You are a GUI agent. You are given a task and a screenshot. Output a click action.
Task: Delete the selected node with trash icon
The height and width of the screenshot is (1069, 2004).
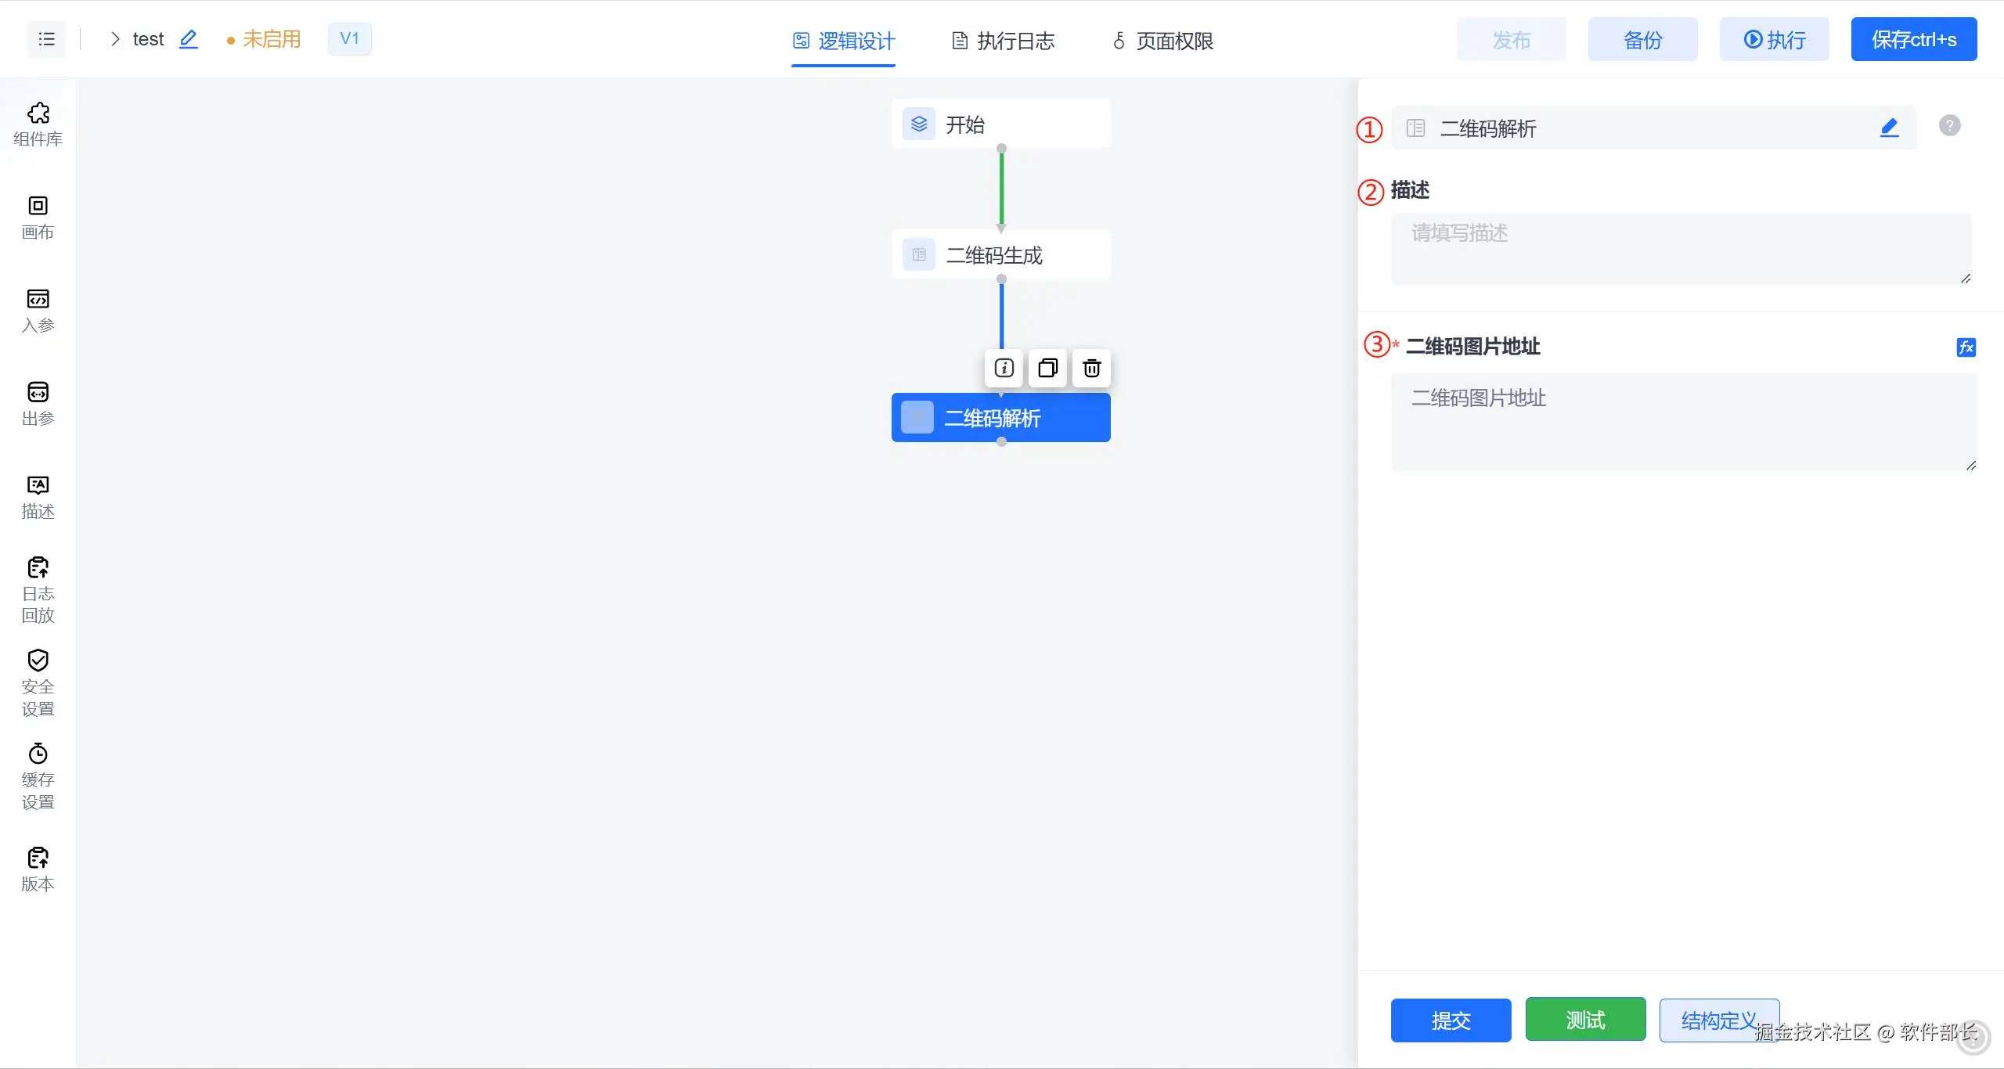point(1091,368)
